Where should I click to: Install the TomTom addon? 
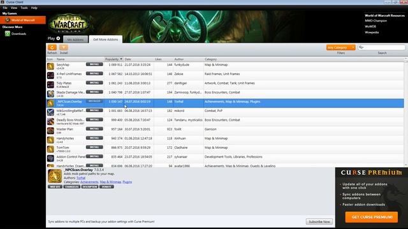point(94,147)
